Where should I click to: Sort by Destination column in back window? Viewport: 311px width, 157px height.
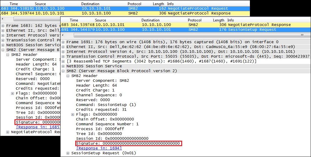90,4
